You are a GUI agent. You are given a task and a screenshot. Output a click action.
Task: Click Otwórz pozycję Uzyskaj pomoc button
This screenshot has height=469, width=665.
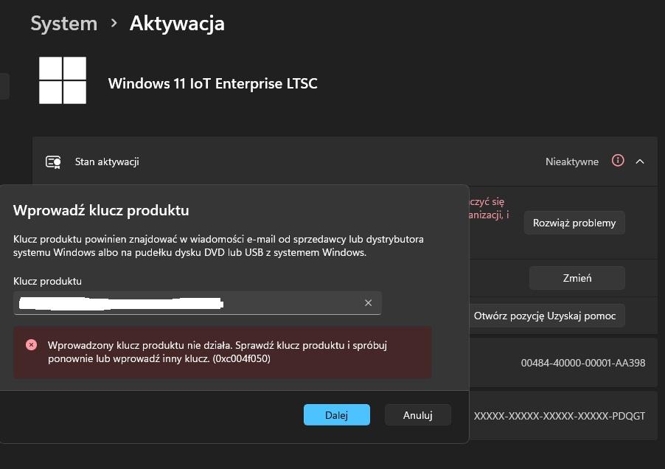[x=544, y=316]
